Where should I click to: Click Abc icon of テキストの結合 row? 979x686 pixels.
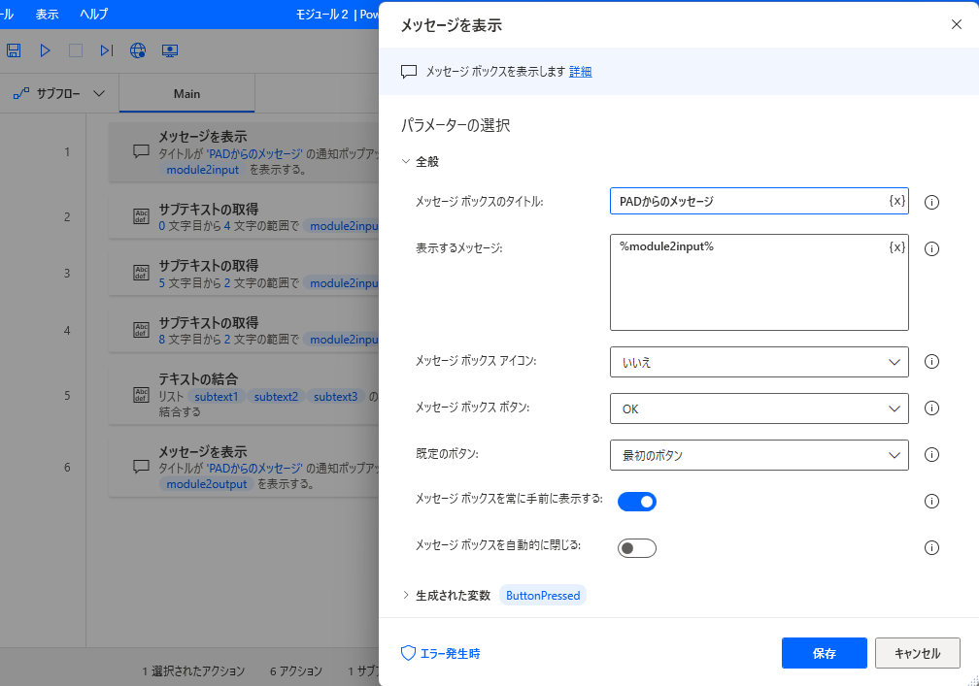click(x=141, y=395)
